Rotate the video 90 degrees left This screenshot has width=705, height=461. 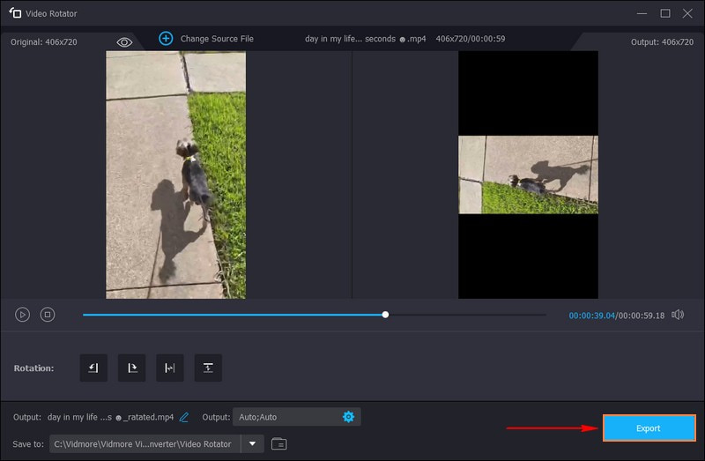(93, 368)
